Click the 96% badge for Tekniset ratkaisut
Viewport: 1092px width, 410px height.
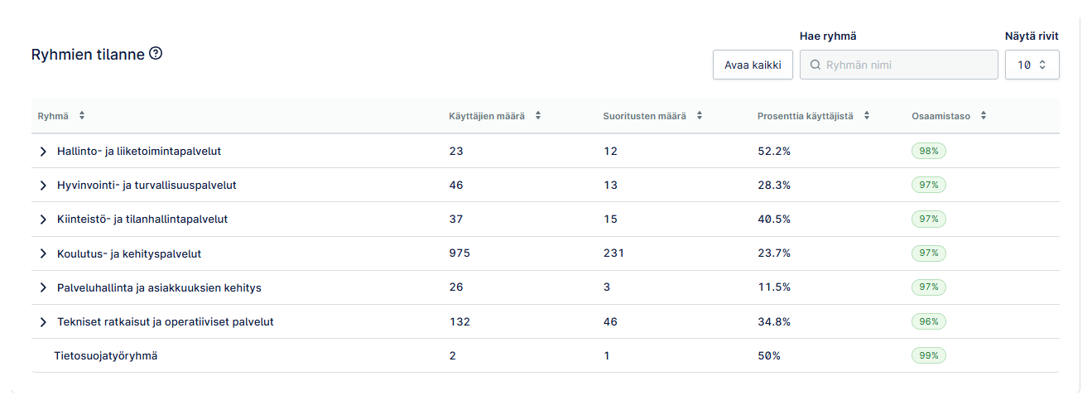point(928,321)
